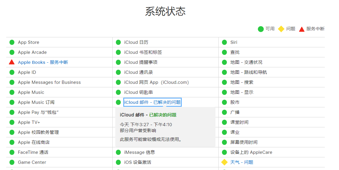This screenshot has height=170, width=339.
Task: Click the tooltip text 部分用户曾受影响
Action: click(138, 130)
